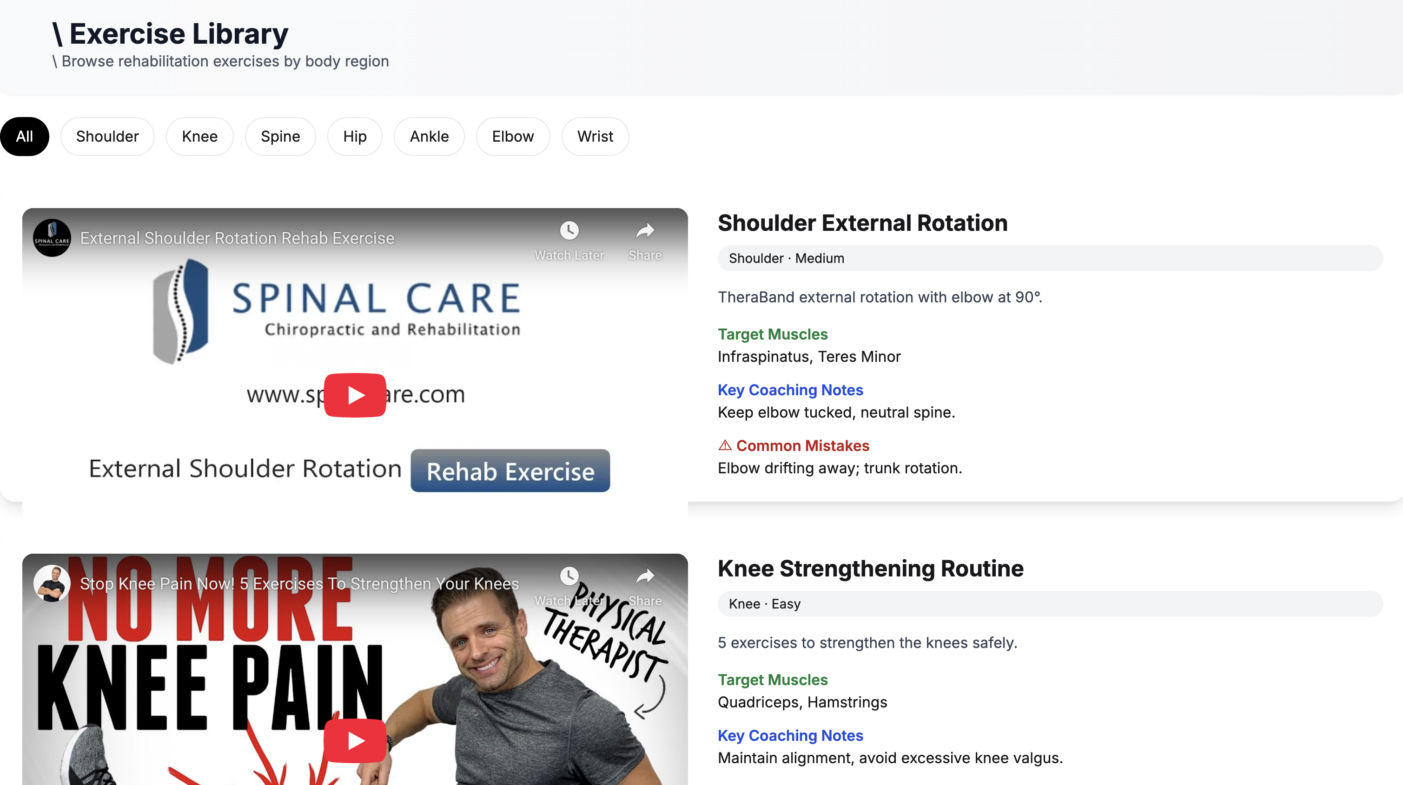Filter exercises by Shoulder
This screenshot has height=785, width=1403.
tap(107, 137)
